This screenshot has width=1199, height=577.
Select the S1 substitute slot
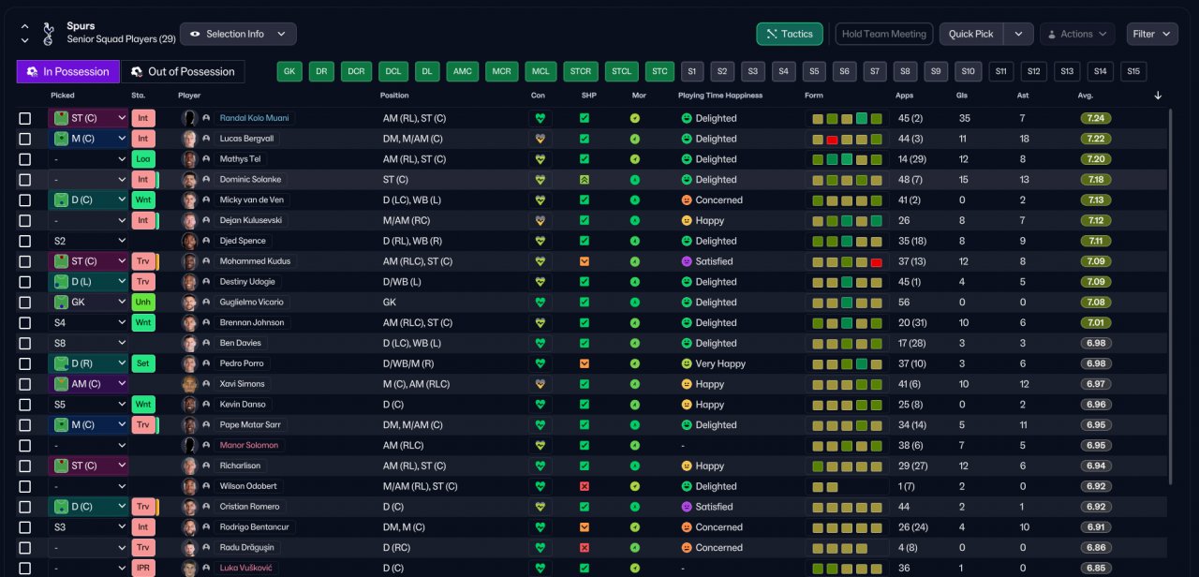click(x=692, y=71)
